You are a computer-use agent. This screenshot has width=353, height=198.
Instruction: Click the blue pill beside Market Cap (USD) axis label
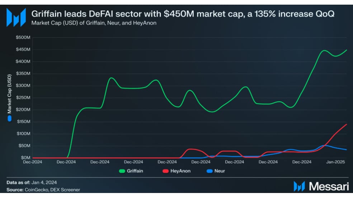tap(9, 118)
